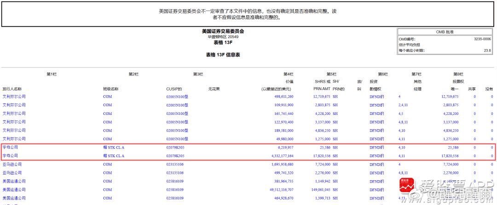
Task: Click the 第3栏 column header
Action: coord(198,74)
